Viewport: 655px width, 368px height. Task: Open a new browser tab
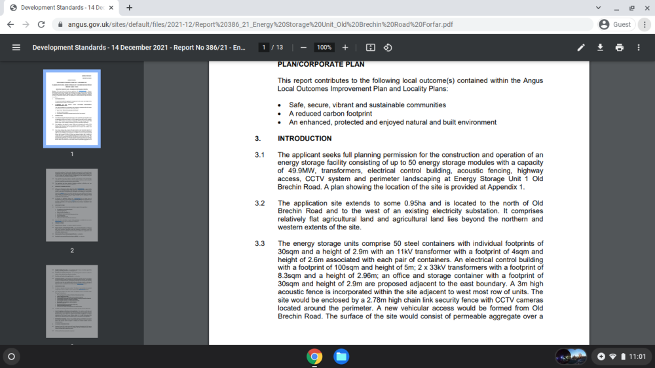[x=130, y=7]
